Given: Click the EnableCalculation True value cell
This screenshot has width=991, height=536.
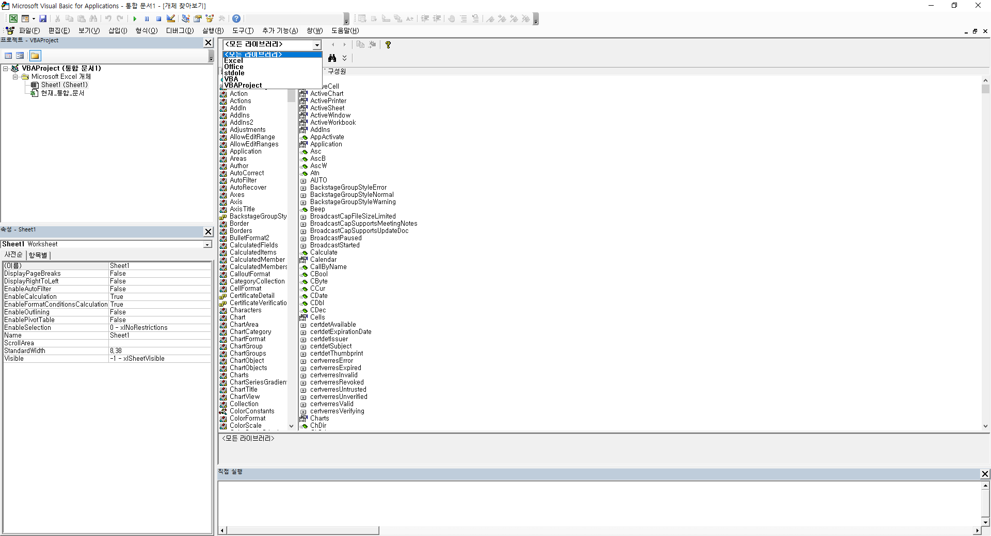Looking at the screenshot, I should point(159,297).
